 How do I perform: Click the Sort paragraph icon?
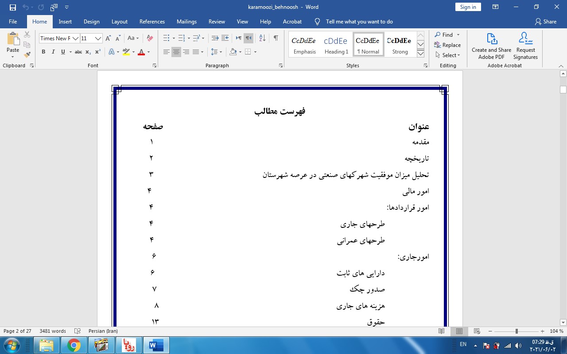coord(262,38)
